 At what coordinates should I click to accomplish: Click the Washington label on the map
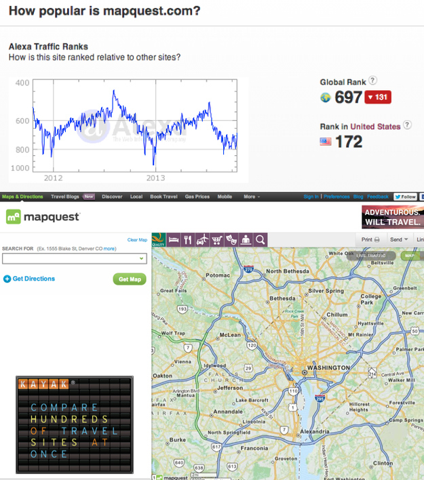[x=328, y=367]
